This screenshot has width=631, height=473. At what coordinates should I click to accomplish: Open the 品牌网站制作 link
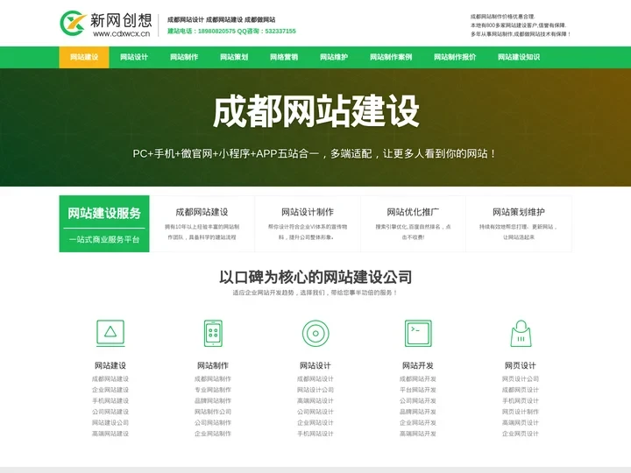pyautogui.click(x=213, y=400)
